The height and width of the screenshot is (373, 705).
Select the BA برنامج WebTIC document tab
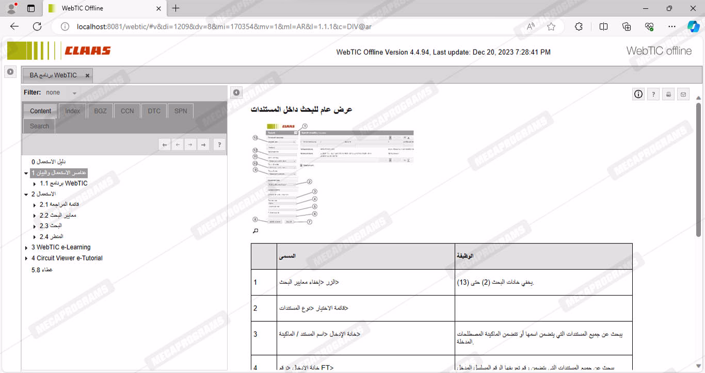point(53,75)
